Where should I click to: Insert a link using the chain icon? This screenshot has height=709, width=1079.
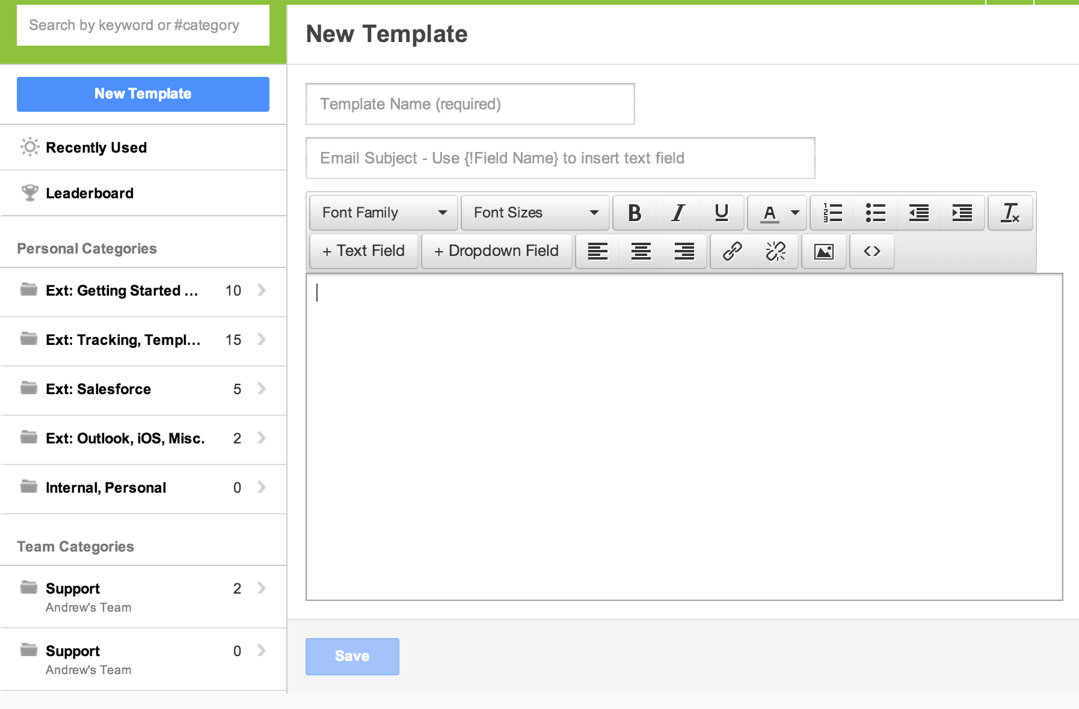[733, 251]
